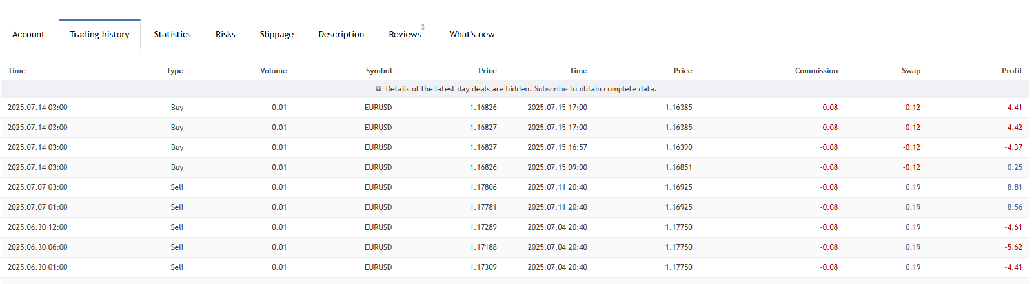Open the Reviews tab
The width and height of the screenshot is (1034, 284).
[405, 34]
